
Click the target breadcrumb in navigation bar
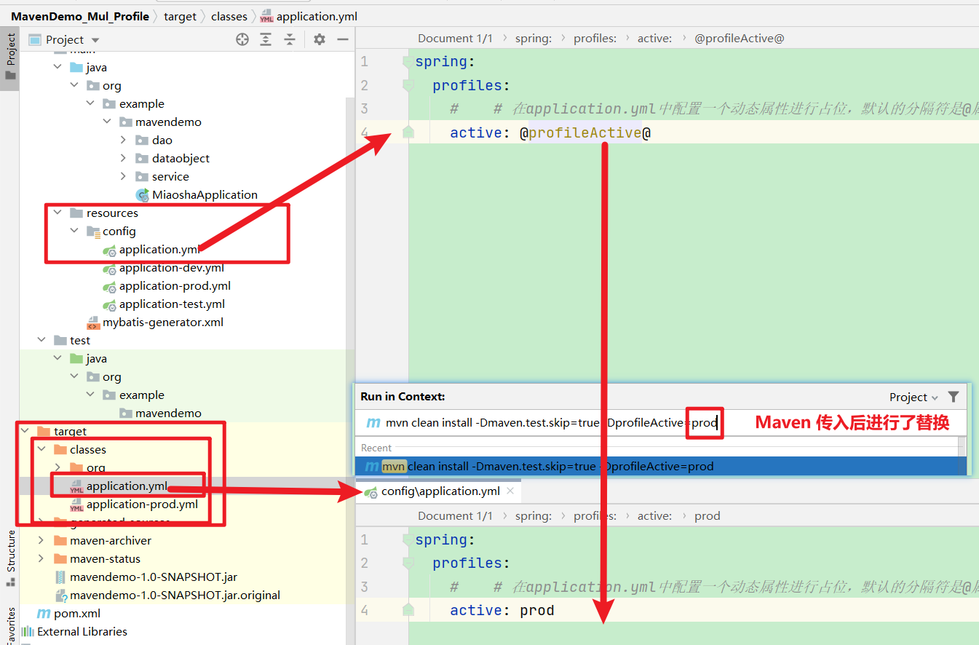click(180, 16)
